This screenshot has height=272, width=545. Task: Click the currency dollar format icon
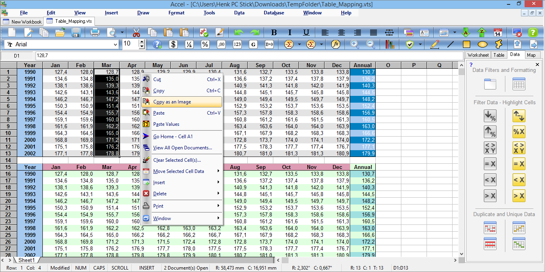point(173,44)
